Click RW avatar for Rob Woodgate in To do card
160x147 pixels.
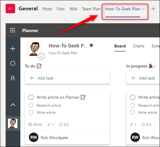click(34, 137)
